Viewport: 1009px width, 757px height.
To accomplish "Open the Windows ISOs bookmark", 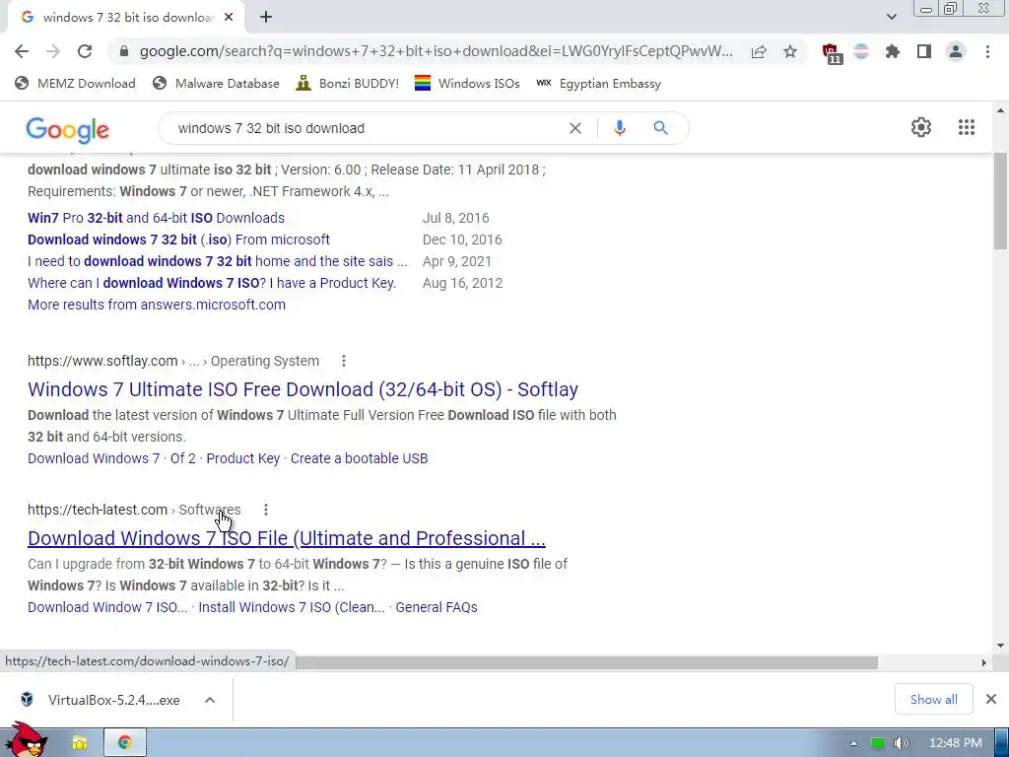I will coord(467,84).
